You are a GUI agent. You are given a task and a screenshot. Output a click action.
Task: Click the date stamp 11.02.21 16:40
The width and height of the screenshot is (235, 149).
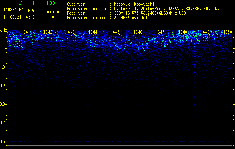click(19, 17)
